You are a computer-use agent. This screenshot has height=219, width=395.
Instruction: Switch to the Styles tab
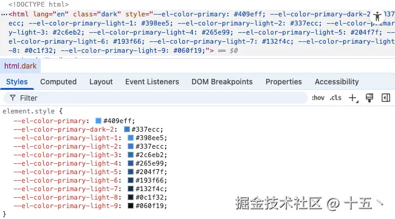(x=17, y=82)
